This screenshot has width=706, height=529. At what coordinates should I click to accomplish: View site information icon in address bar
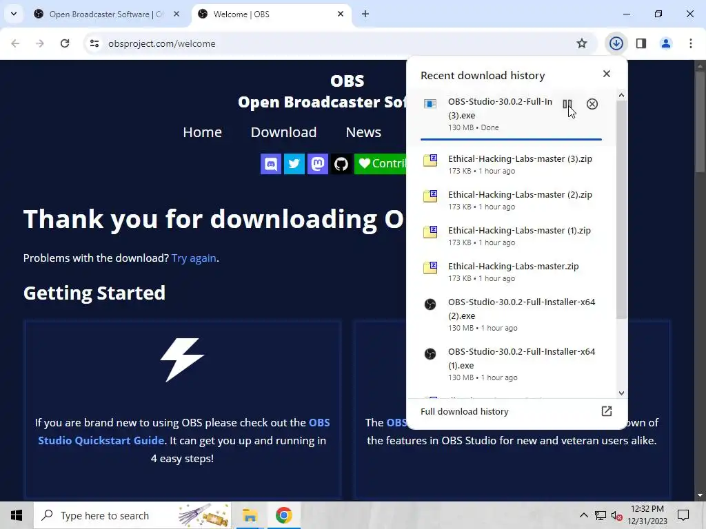click(94, 43)
